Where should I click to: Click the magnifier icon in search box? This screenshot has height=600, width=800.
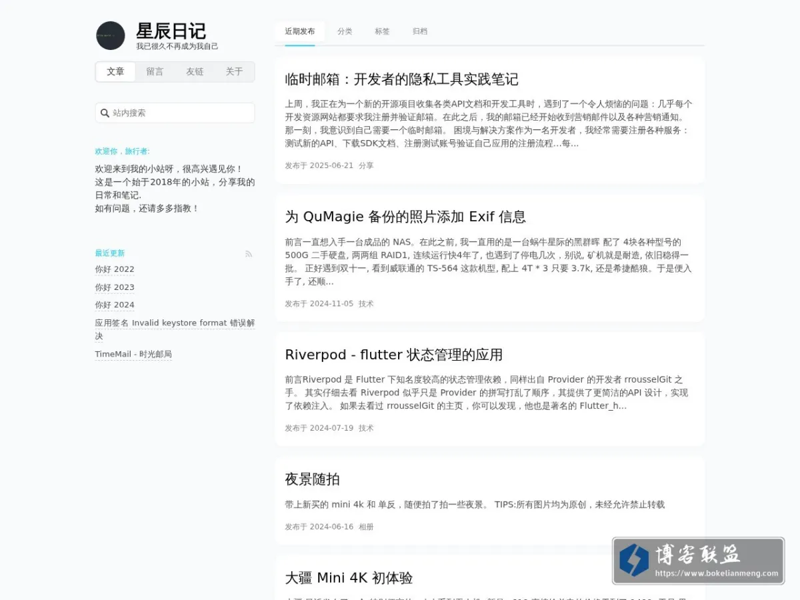[105, 113]
